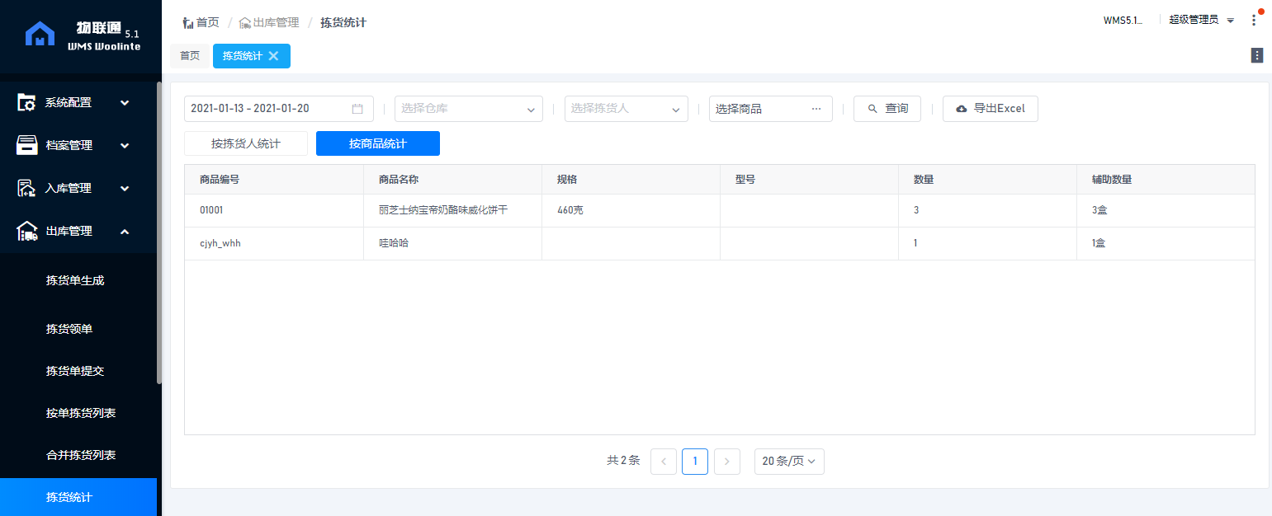Viewport: 1272px width, 516px height.
Task: Click the calendar icon in date range field
Action: tap(357, 109)
